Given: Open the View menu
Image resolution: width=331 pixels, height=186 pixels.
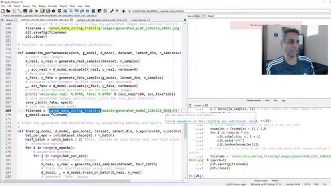Looking at the screenshot, I should click(x=80, y=6).
